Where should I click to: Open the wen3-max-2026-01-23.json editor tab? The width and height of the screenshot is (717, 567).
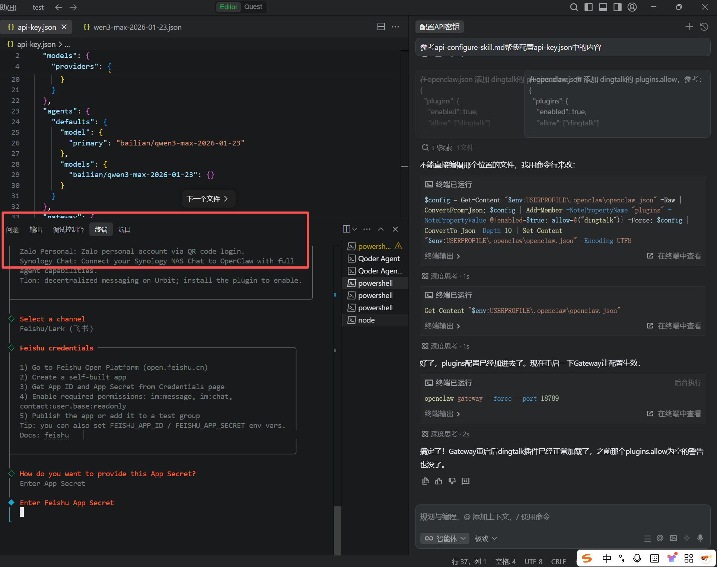tap(137, 27)
